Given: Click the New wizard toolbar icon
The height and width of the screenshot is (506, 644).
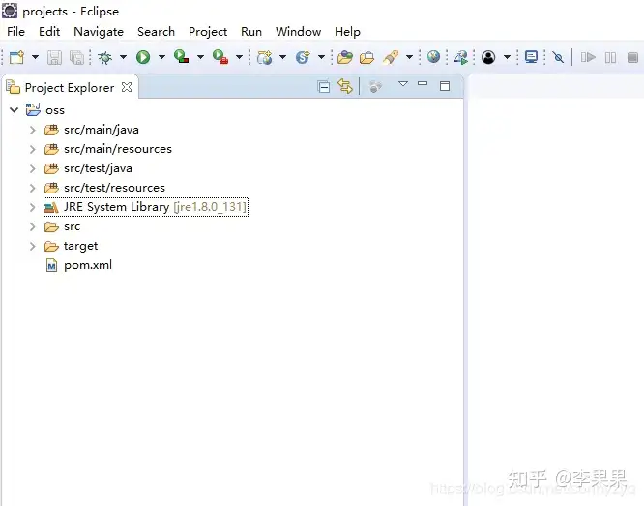Looking at the screenshot, I should coord(16,57).
